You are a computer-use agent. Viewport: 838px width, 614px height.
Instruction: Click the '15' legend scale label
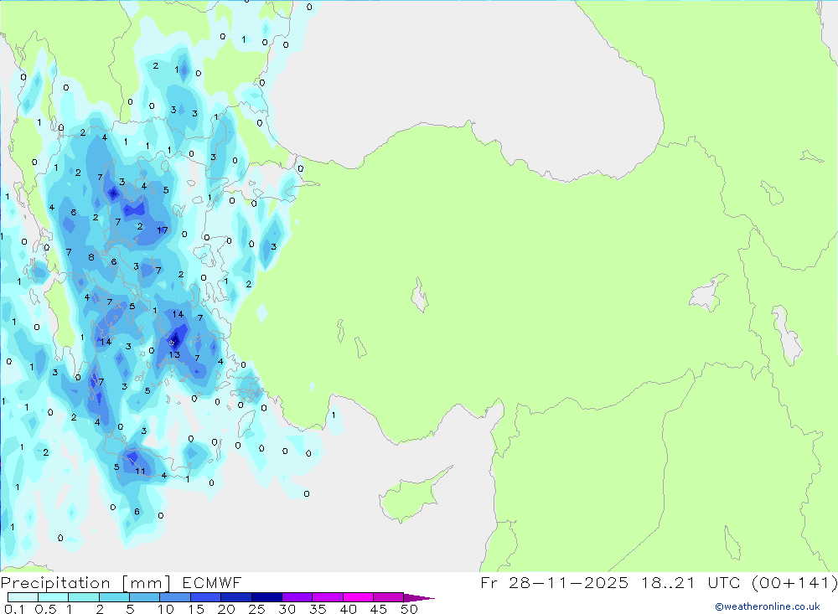(x=196, y=609)
